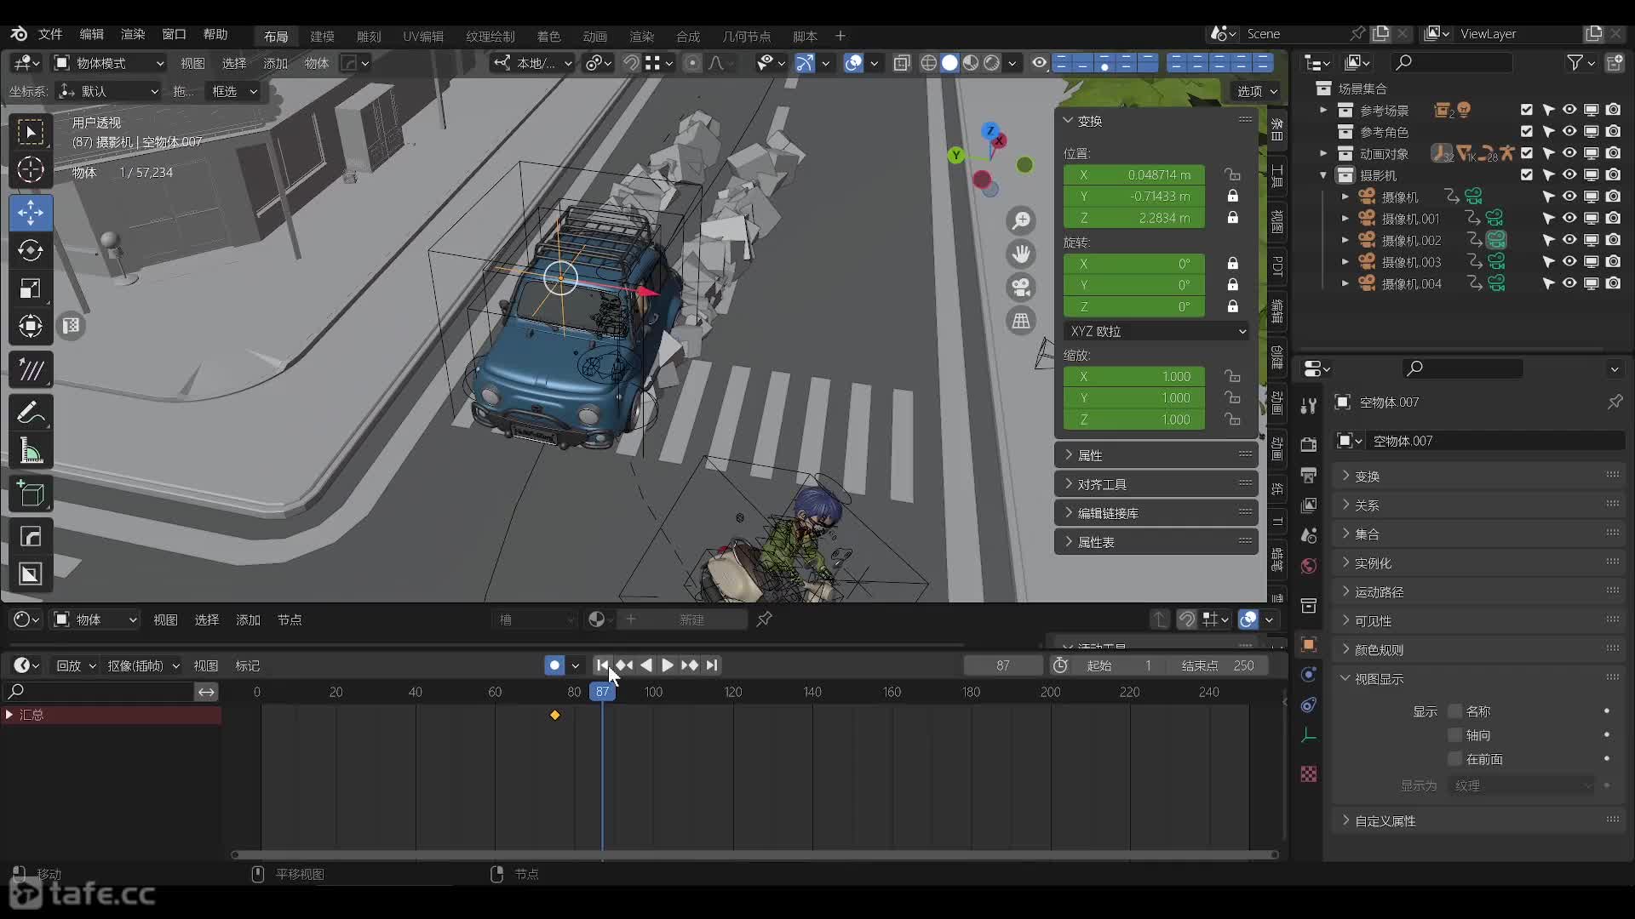Select the Rotate tool
This screenshot has height=919, width=1635.
(31, 250)
